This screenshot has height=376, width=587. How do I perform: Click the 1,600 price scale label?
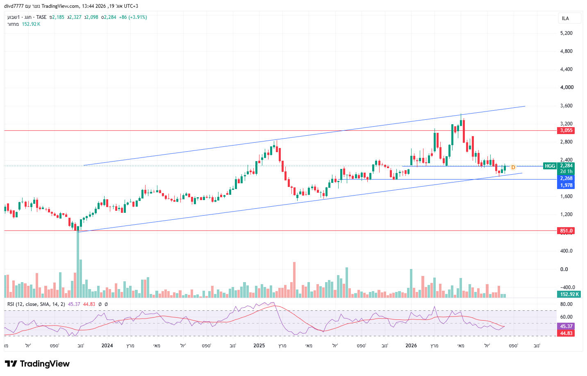coord(566,196)
